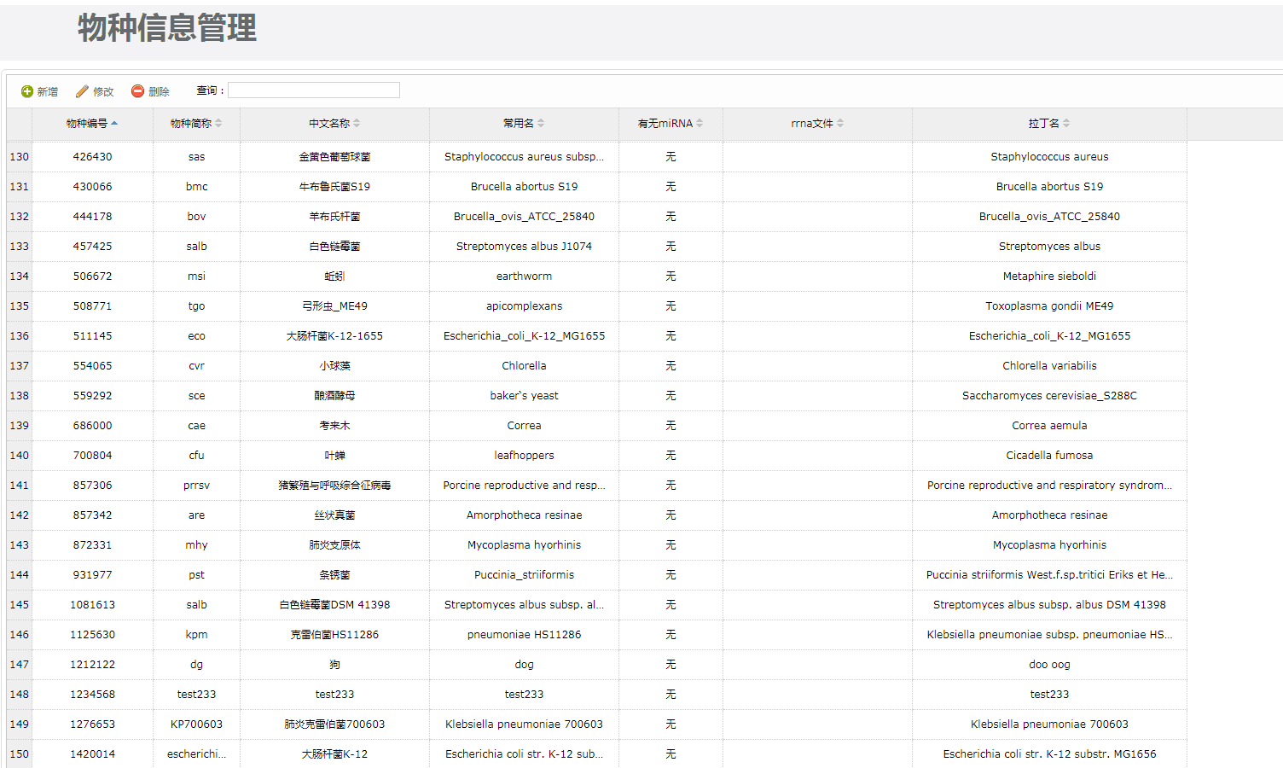Click sort arrows beside 拉丁名
Screen dimensions: 1283x768
pos(1066,124)
